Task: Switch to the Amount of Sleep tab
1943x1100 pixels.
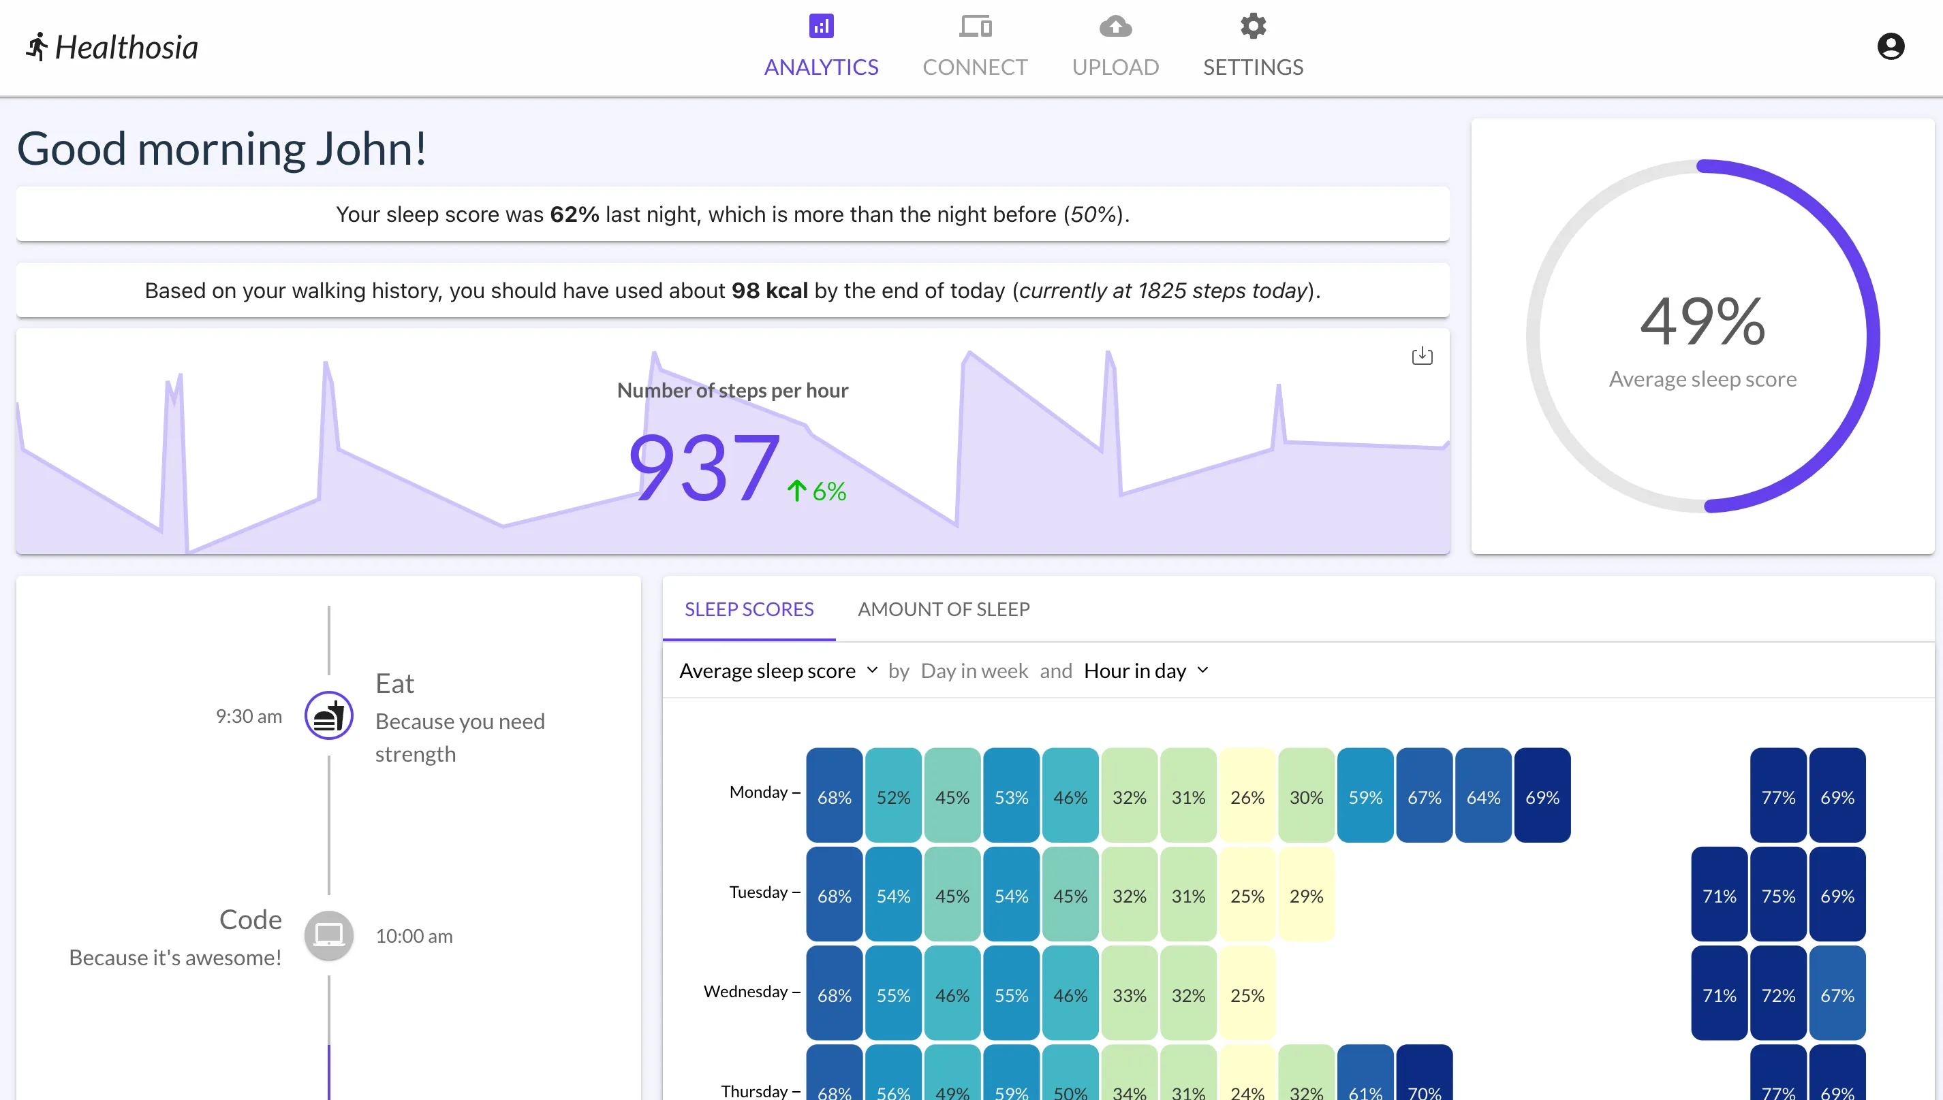Action: (x=944, y=609)
